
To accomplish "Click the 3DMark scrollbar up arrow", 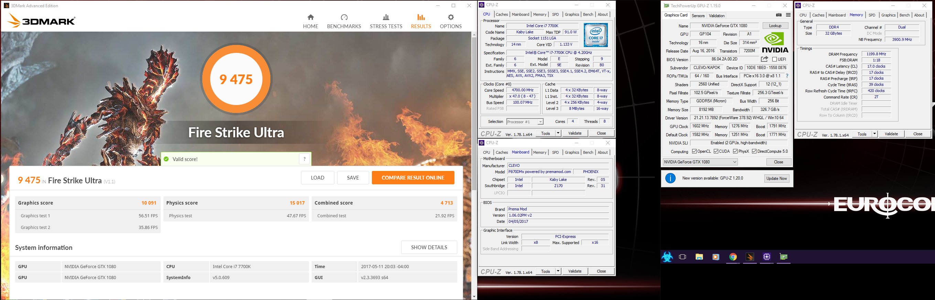I will [474, 34].
